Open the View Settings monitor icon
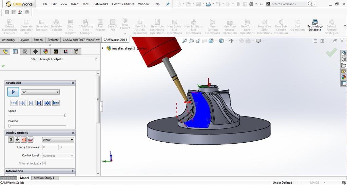347x185 pixels. click(258, 41)
